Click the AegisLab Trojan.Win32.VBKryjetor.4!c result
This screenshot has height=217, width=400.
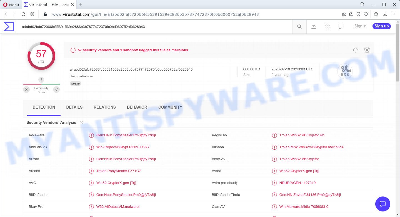302,135
